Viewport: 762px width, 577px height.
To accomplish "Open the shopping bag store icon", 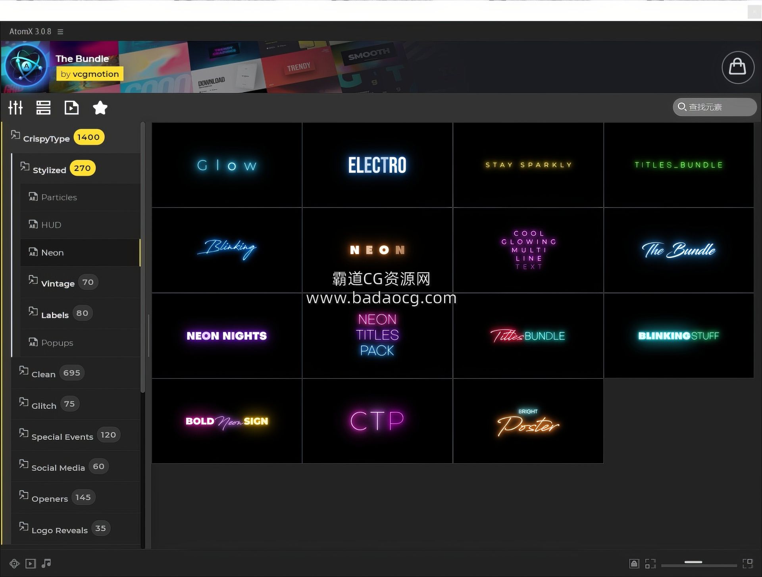I will coord(737,67).
